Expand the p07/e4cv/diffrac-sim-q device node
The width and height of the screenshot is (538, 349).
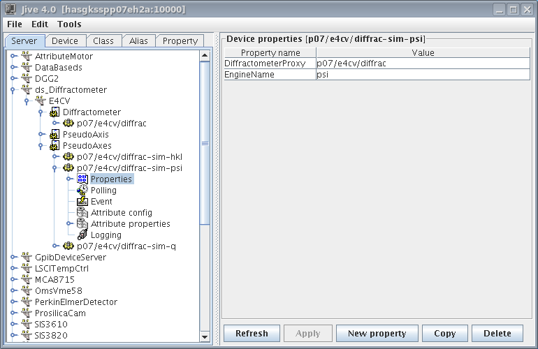coord(55,246)
